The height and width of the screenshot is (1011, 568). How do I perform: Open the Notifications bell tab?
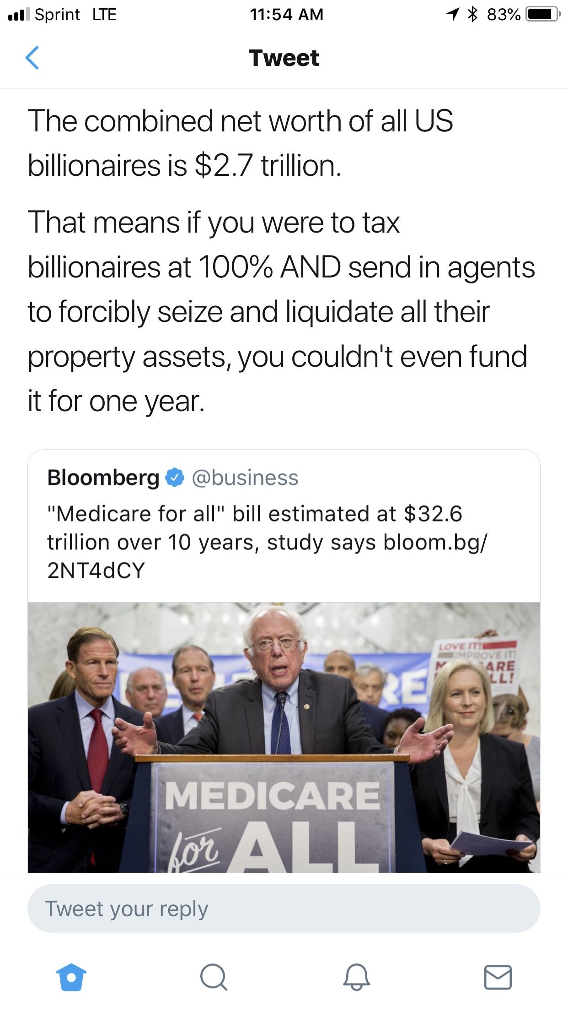click(356, 977)
